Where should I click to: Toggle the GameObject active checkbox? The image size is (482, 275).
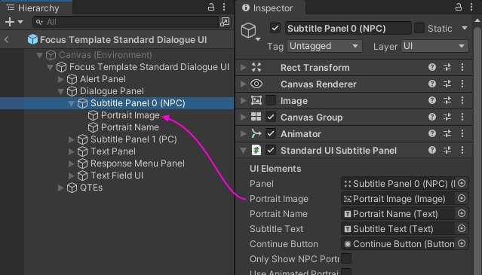tap(275, 28)
